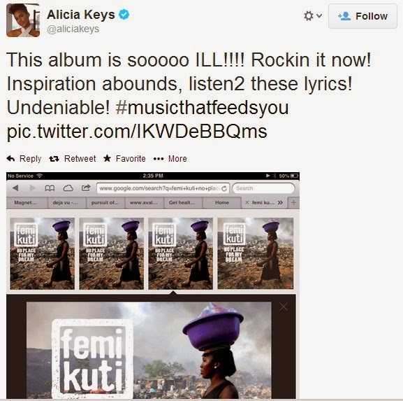Open the iCloud tabs cloud icon
Screen dimensions: 403x401
(68, 188)
